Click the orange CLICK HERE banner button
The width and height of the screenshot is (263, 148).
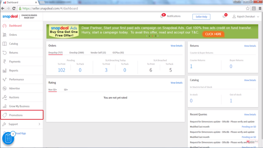[x=213, y=34]
